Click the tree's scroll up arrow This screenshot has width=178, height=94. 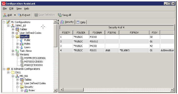tap(55, 22)
